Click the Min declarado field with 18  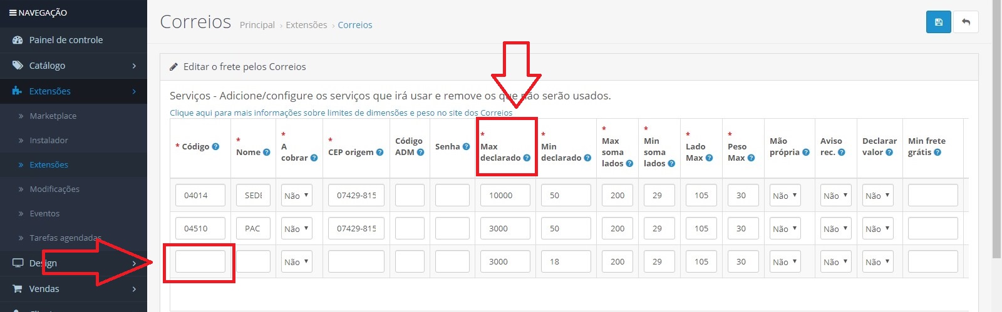[x=566, y=261]
